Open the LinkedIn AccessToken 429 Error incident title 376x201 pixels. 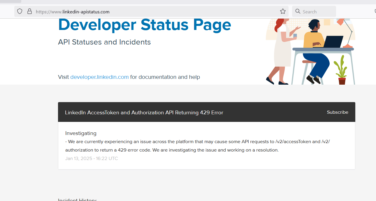pyautogui.click(x=144, y=113)
